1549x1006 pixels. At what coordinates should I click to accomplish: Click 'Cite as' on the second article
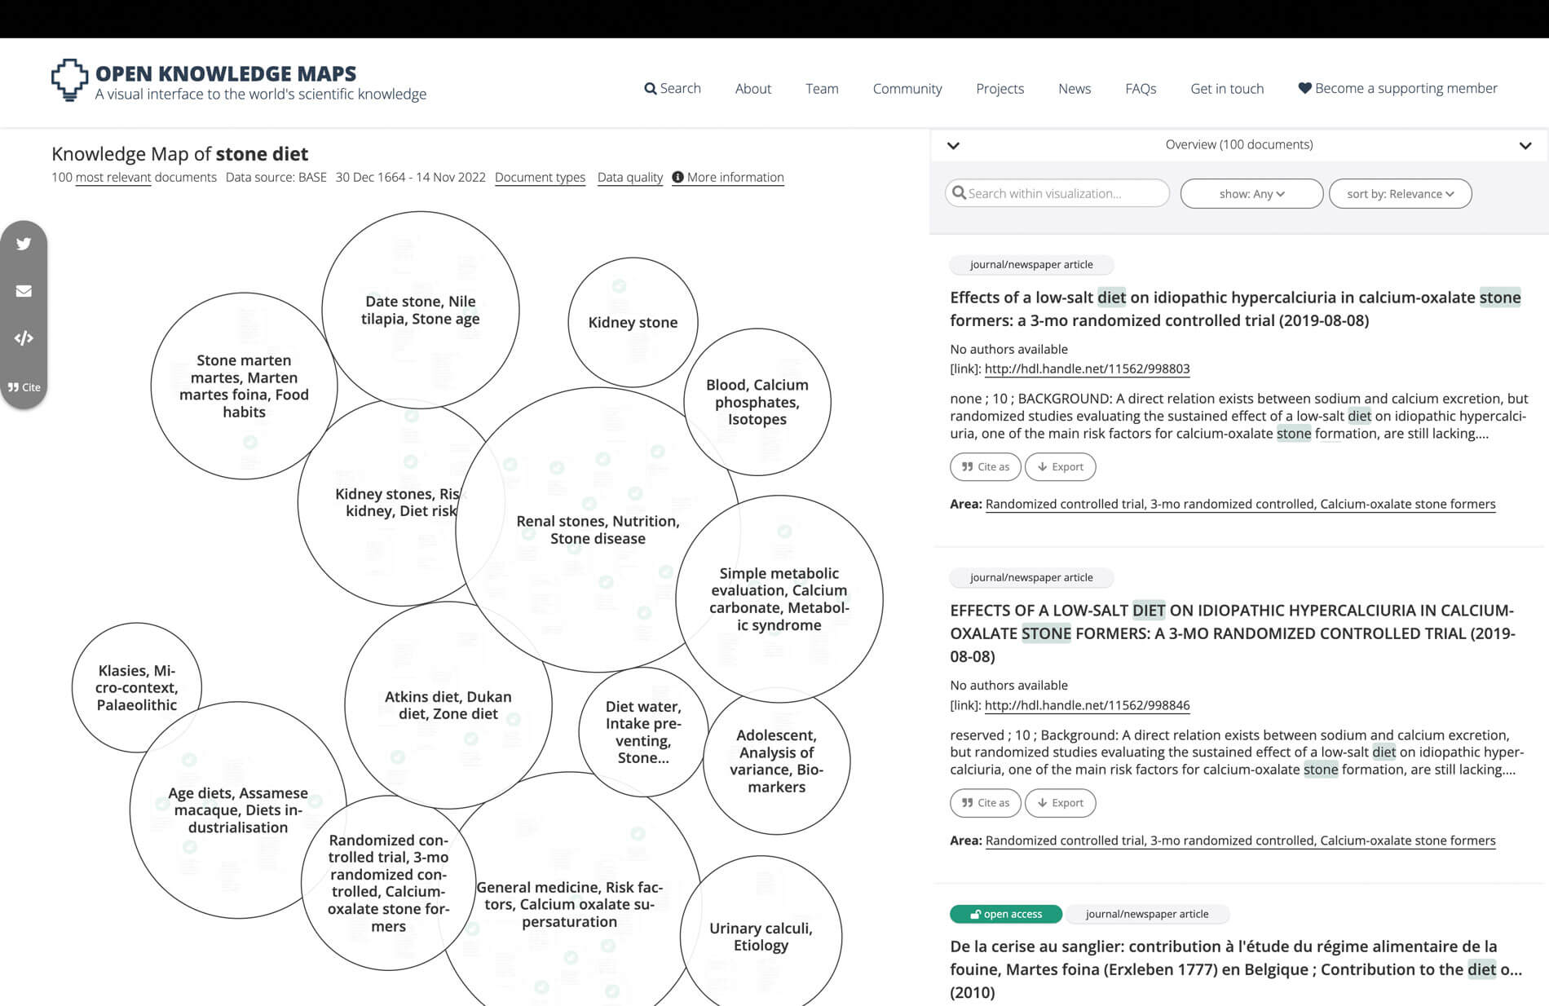[x=985, y=803]
